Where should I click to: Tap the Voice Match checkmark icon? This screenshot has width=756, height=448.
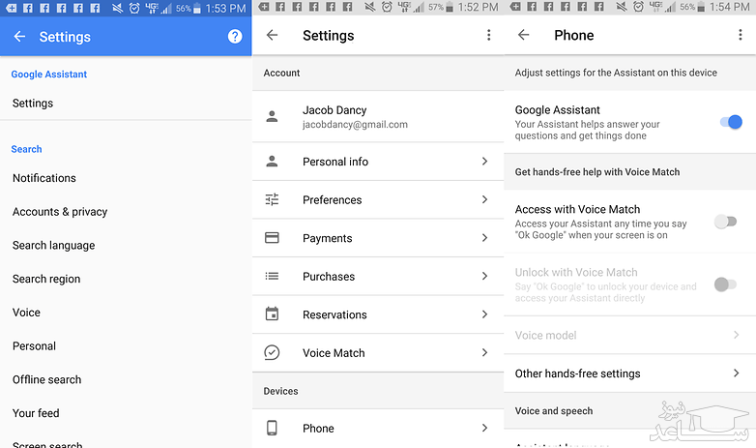coord(272,353)
